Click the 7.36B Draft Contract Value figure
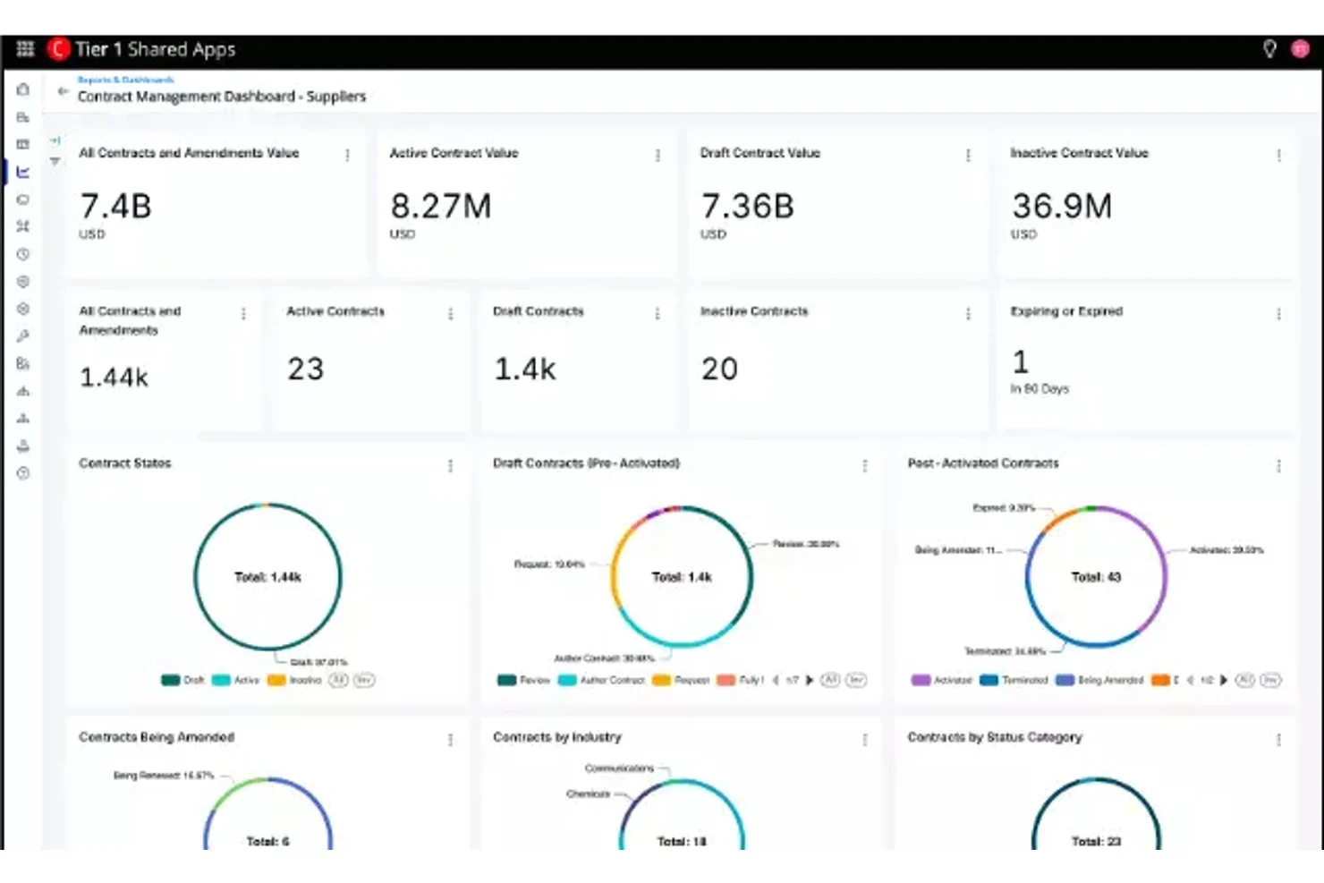The width and height of the screenshot is (1324, 883). pyautogui.click(x=748, y=207)
